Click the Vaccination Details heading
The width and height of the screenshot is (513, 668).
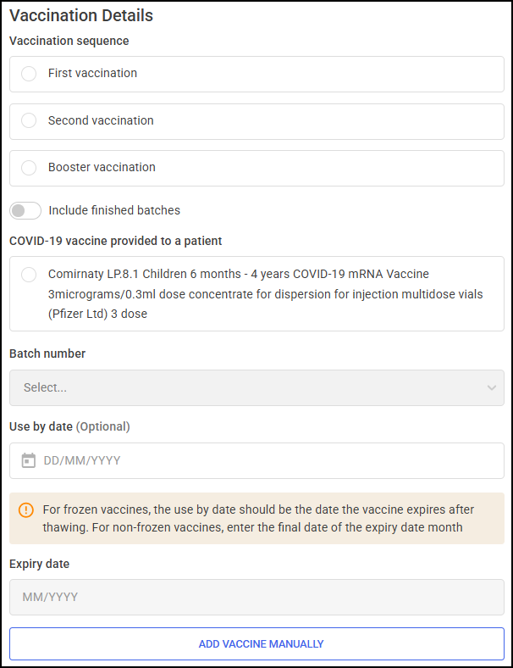81,16
